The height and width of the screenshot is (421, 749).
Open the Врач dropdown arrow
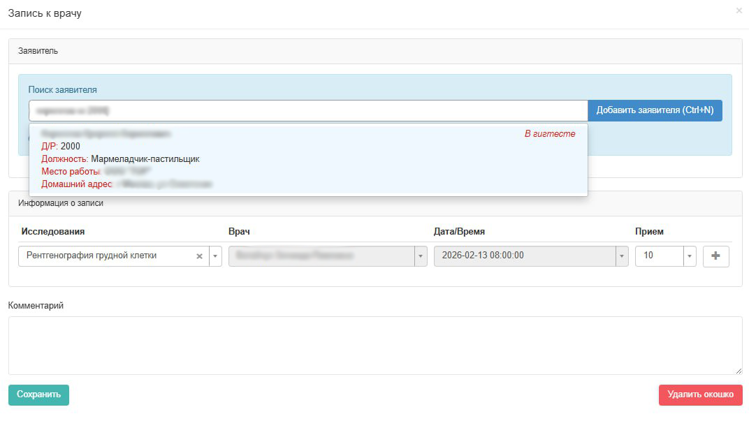tap(421, 256)
